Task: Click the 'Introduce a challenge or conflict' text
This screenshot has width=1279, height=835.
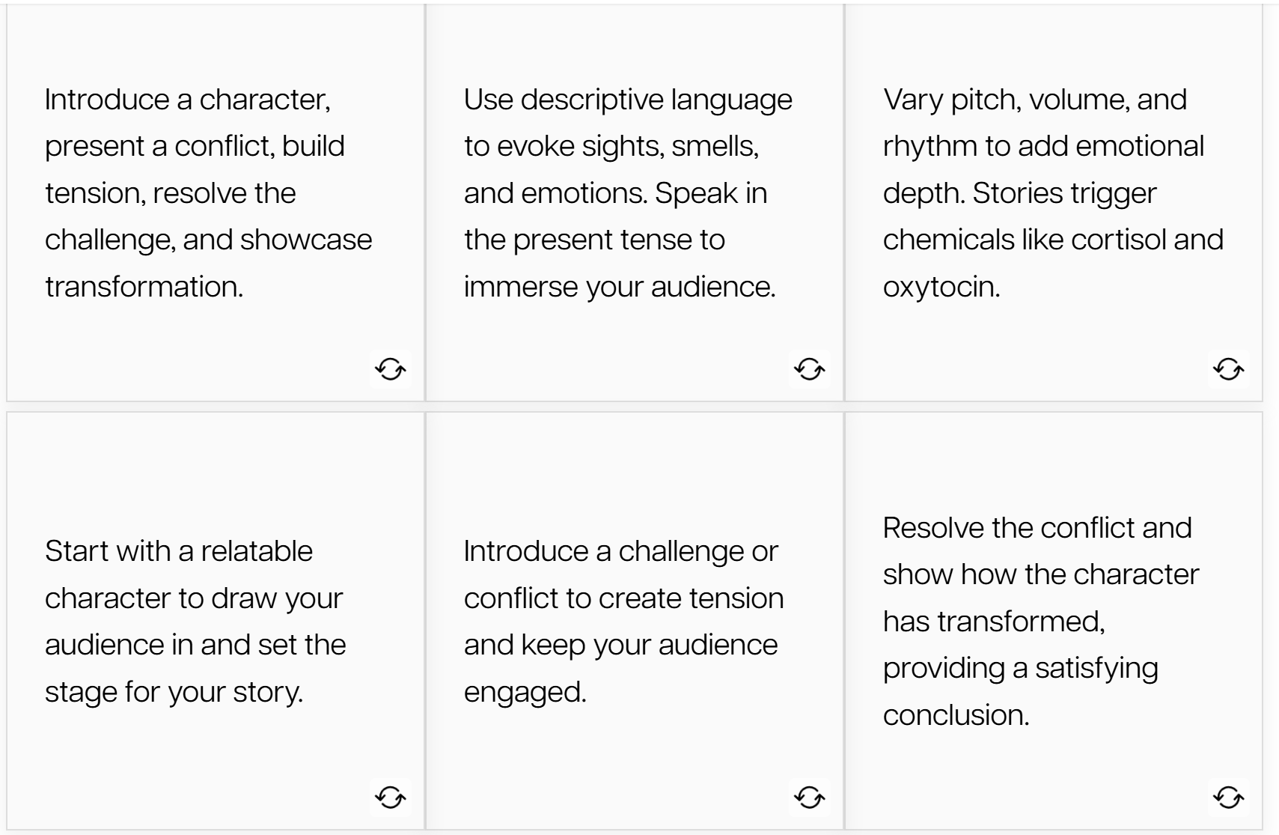Action: [623, 621]
